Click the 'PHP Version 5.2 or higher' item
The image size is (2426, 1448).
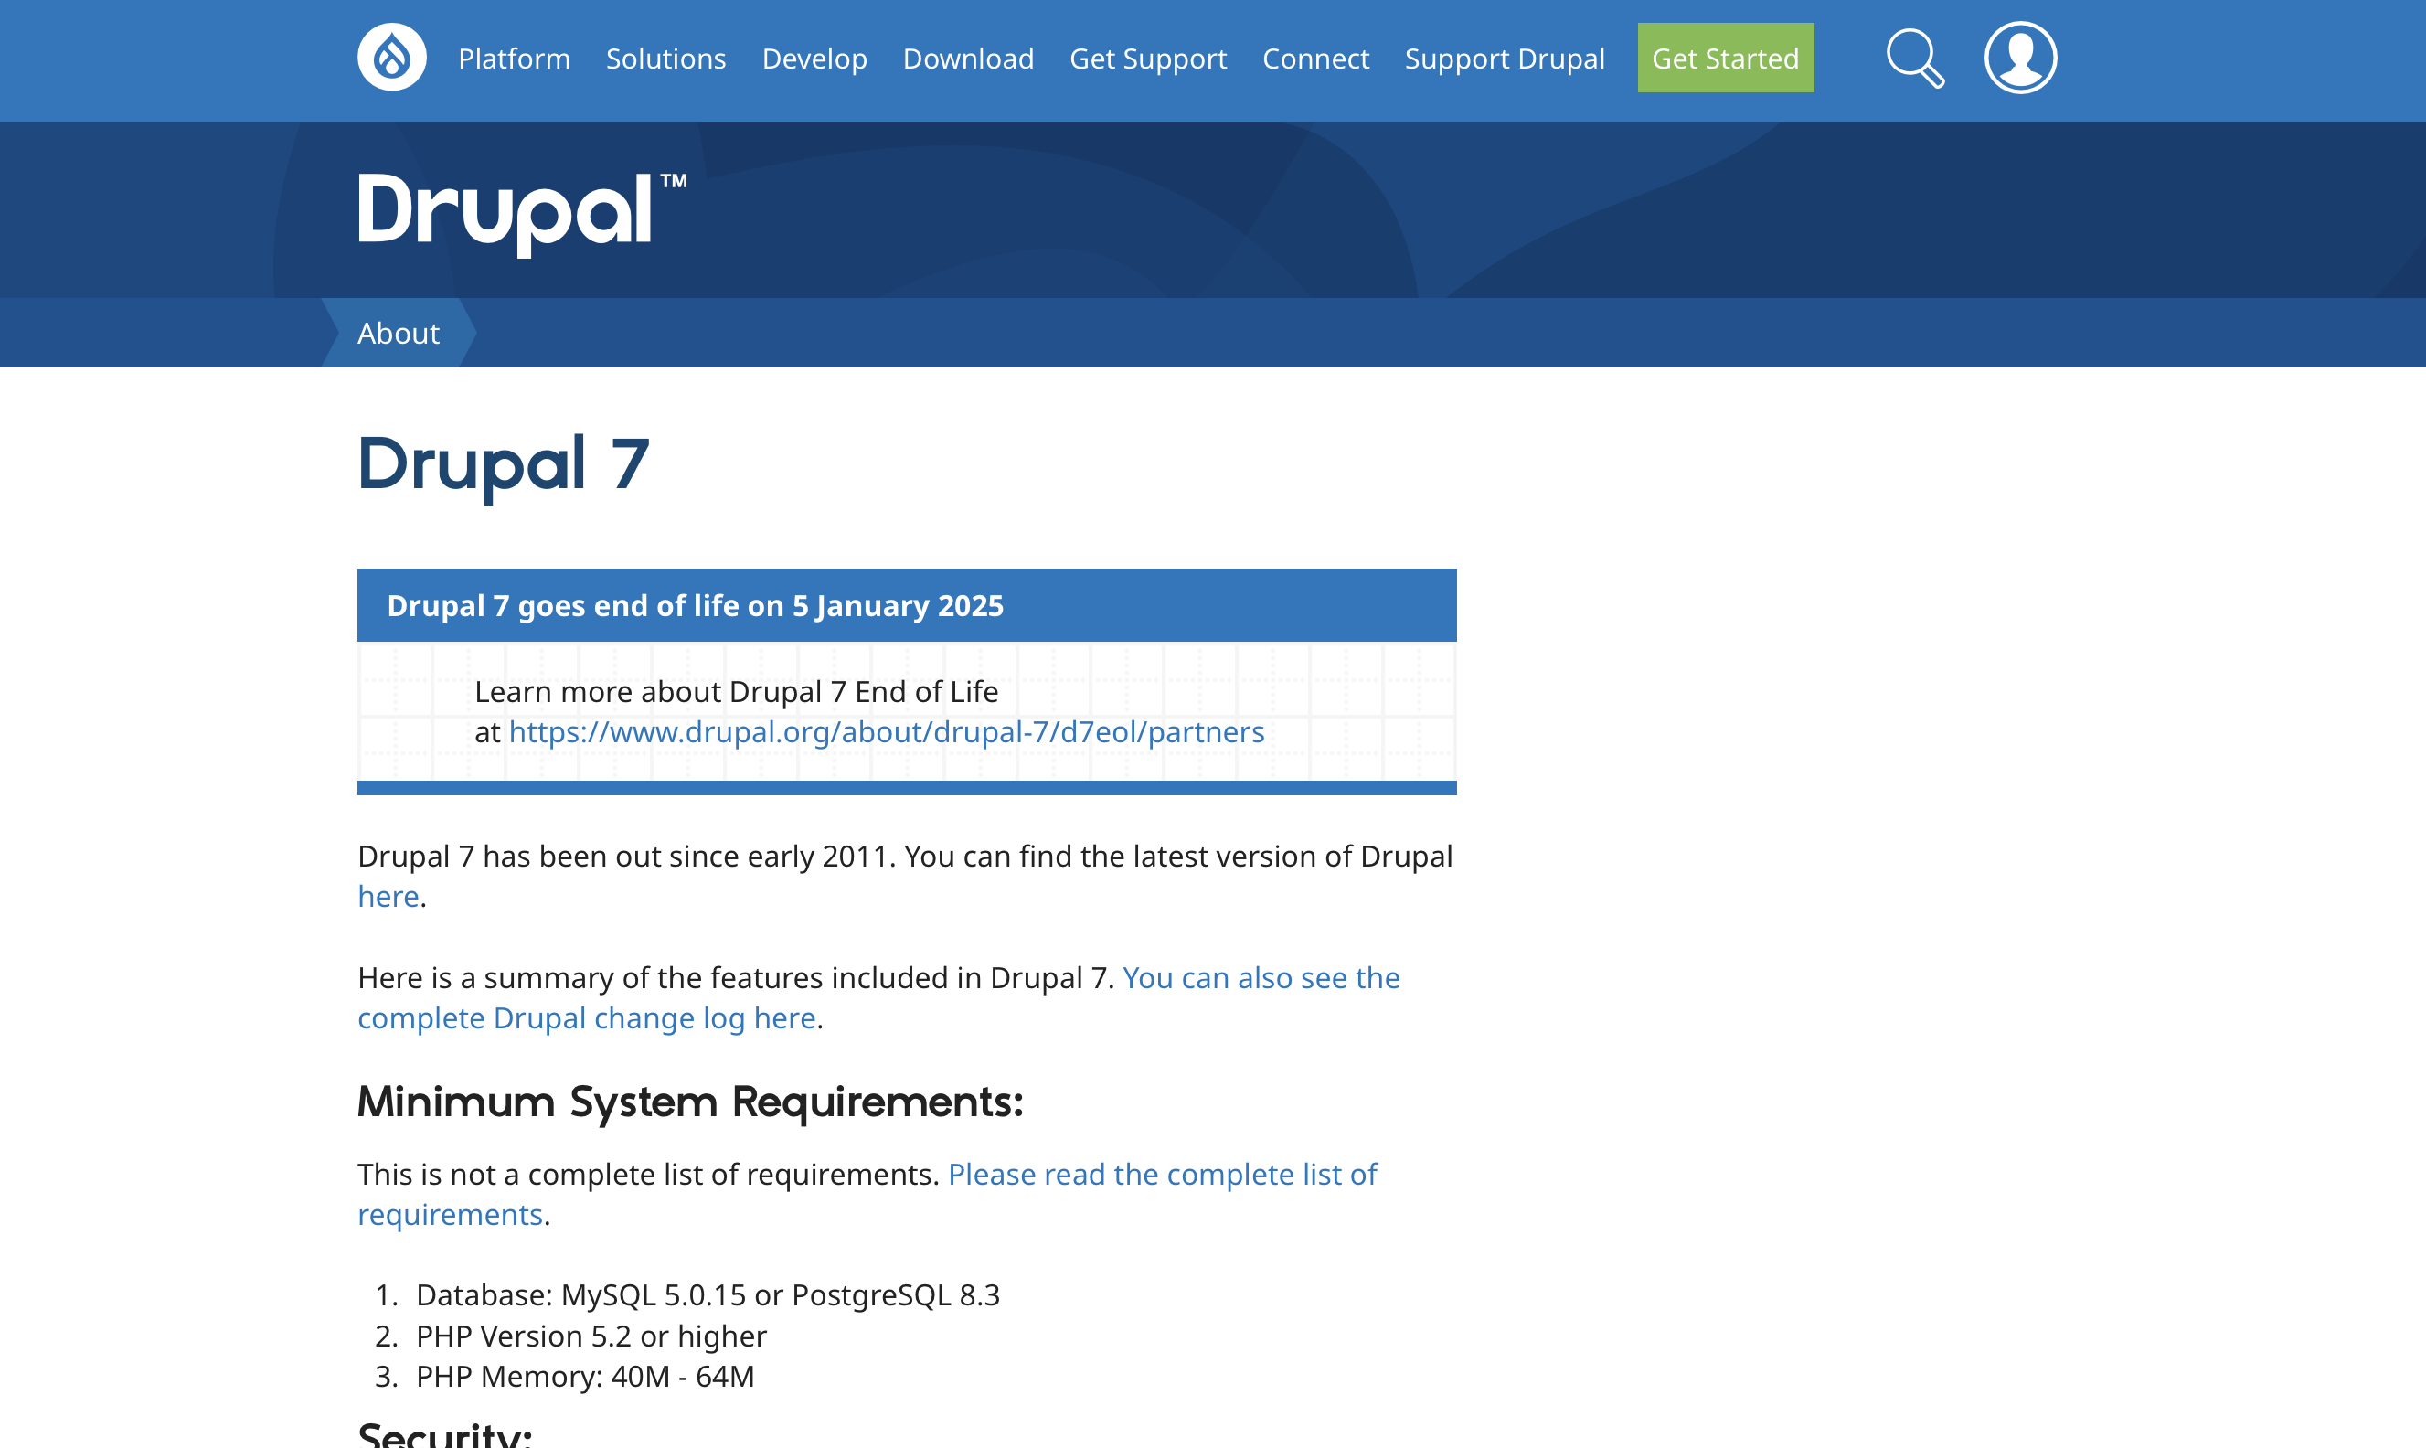591,1336
